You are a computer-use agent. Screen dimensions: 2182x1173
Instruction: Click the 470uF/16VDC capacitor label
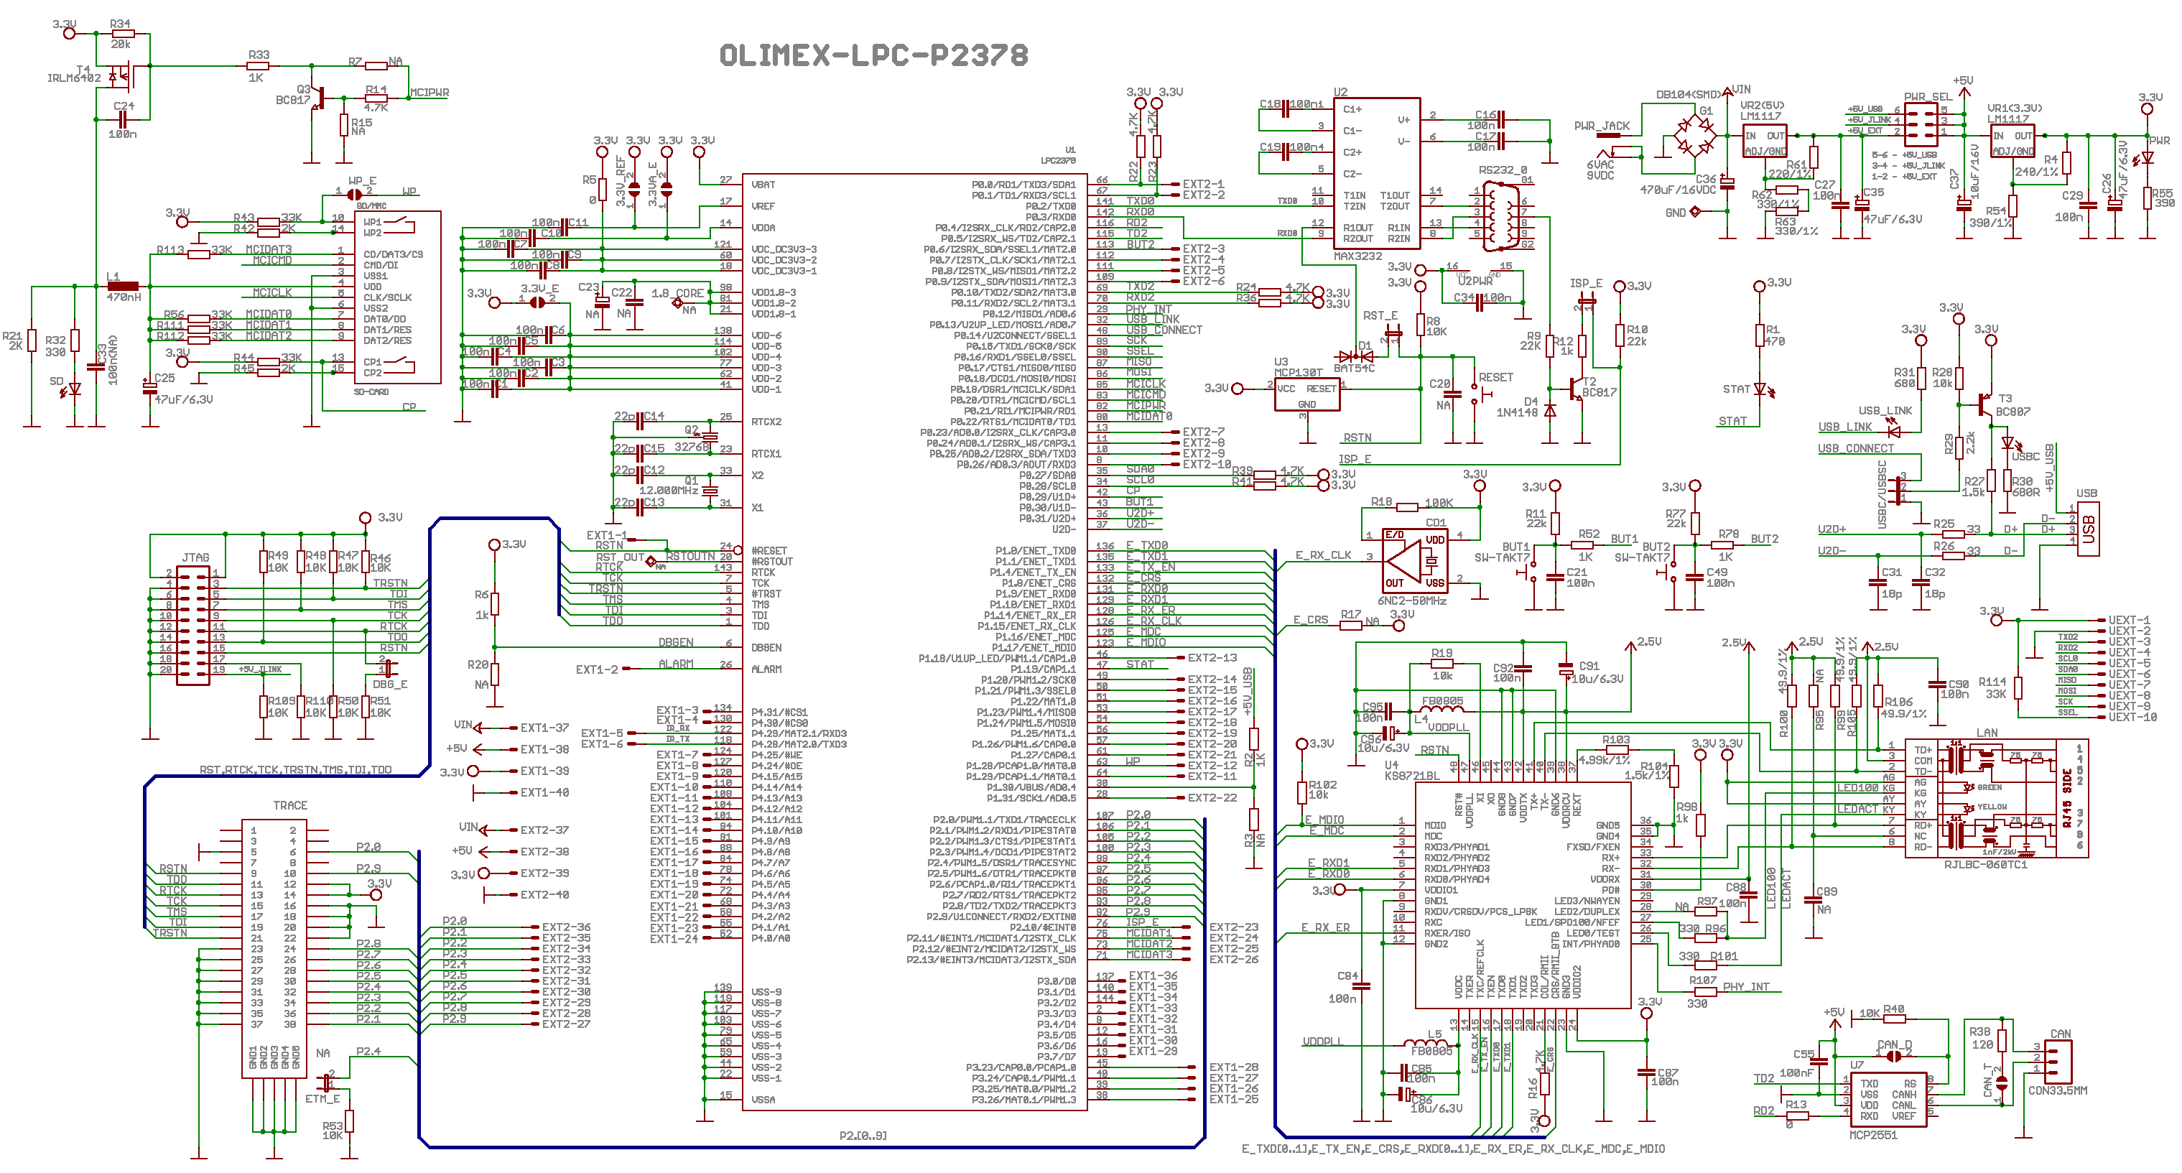point(1678,190)
